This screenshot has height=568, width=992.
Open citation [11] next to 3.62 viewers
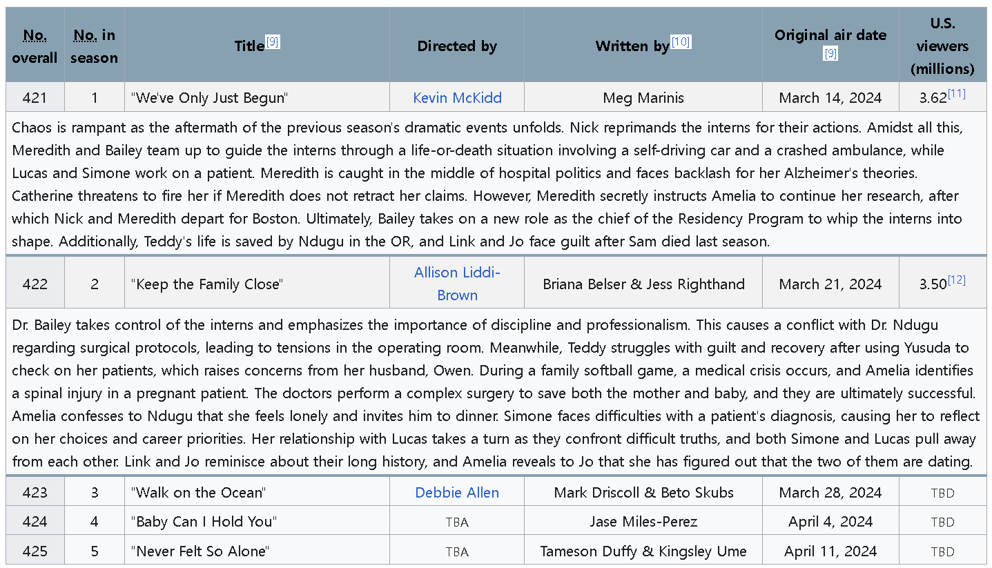click(957, 94)
